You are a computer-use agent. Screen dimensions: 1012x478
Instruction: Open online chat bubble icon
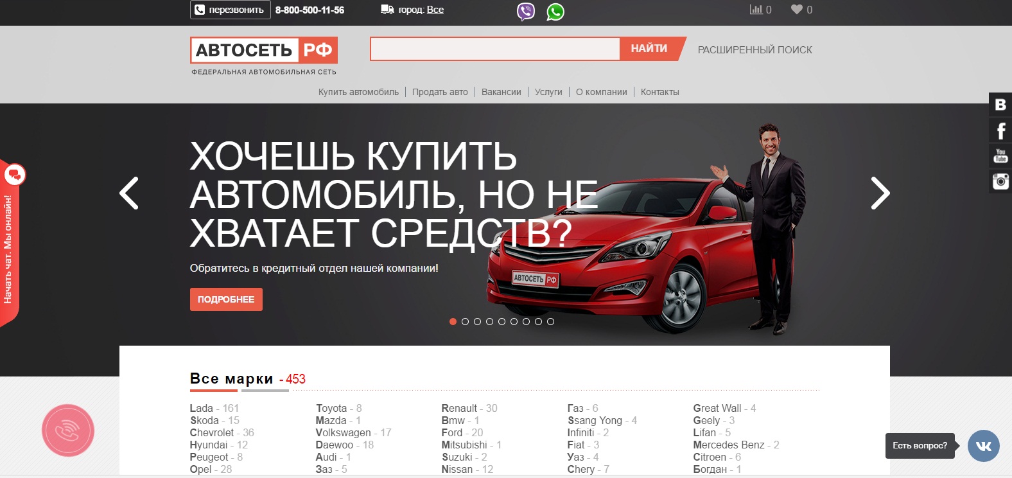coord(15,174)
